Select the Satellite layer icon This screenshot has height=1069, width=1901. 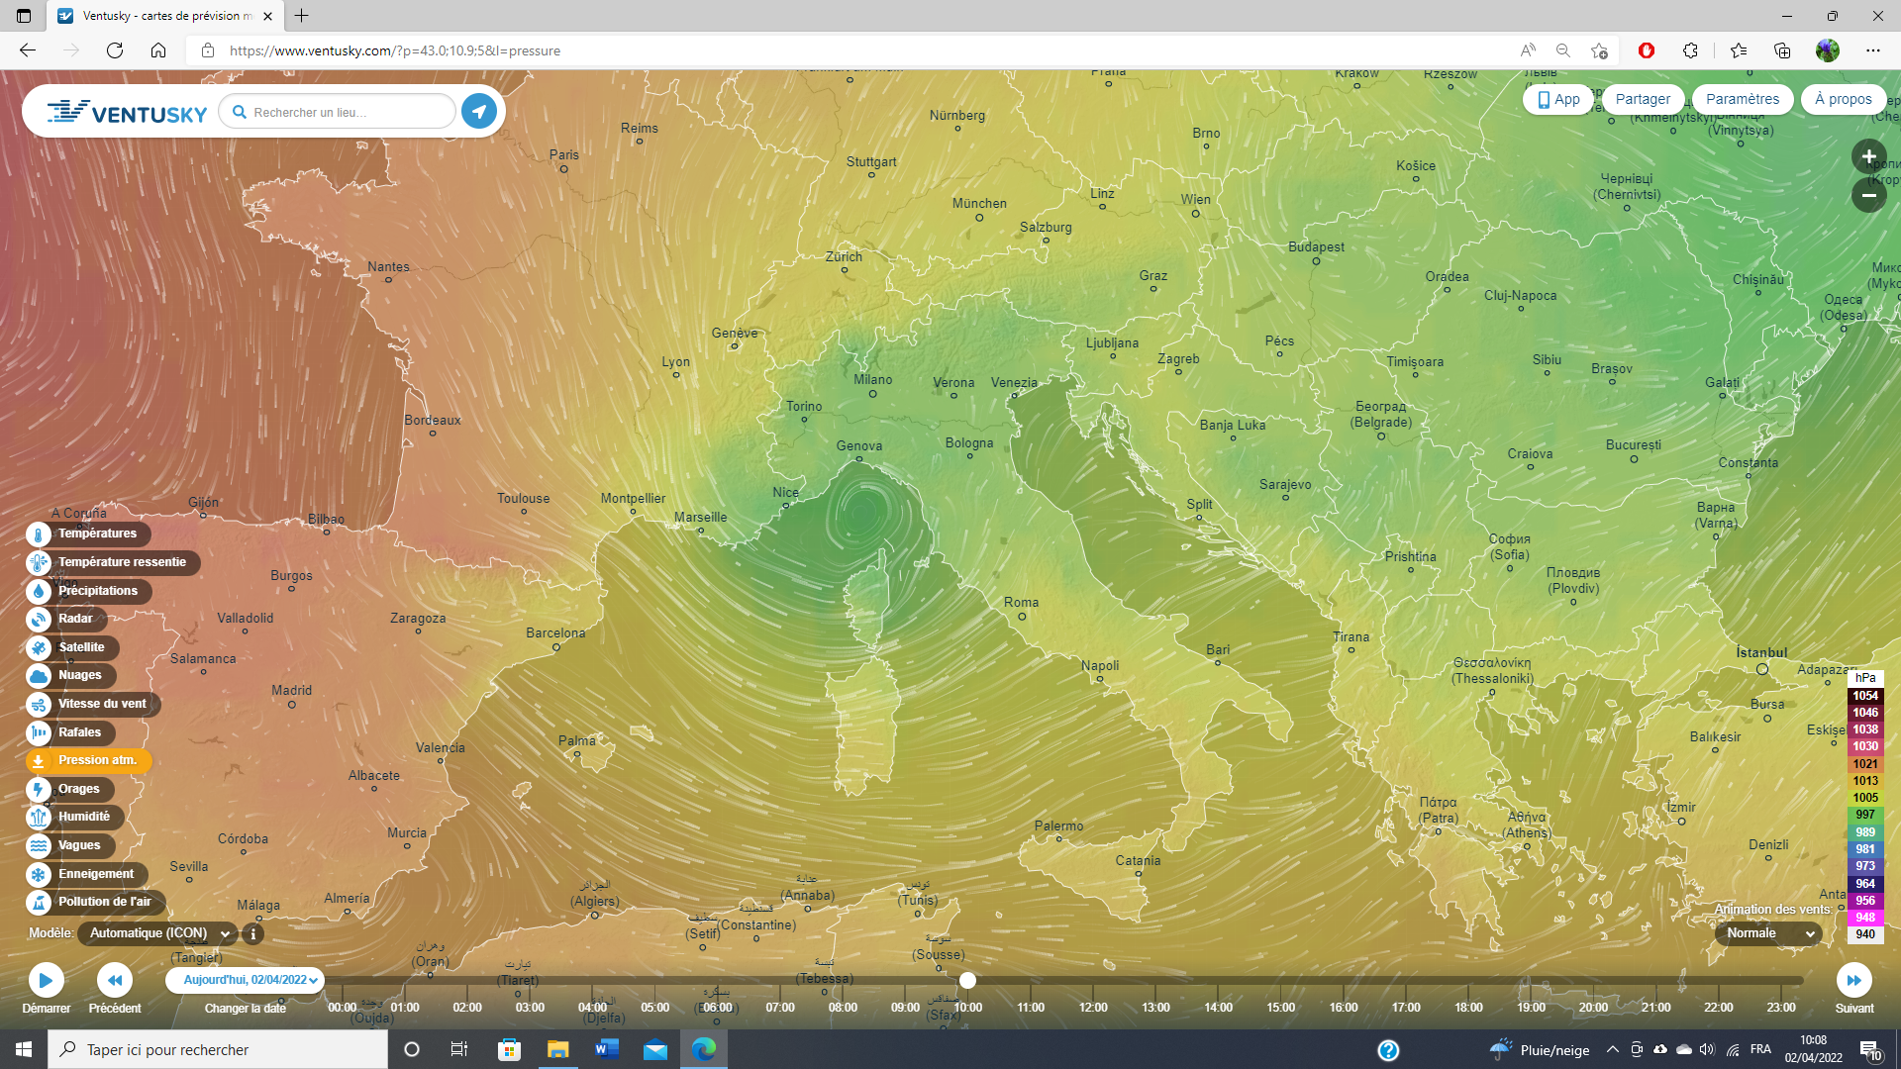pyautogui.click(x=38, y=648)
